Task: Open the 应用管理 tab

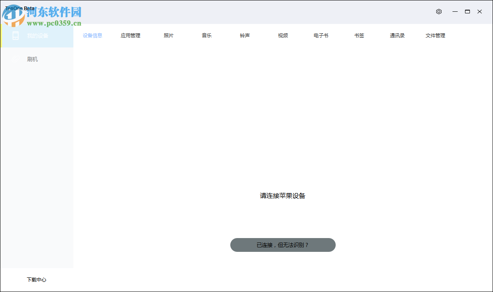Action: (131, 35)
